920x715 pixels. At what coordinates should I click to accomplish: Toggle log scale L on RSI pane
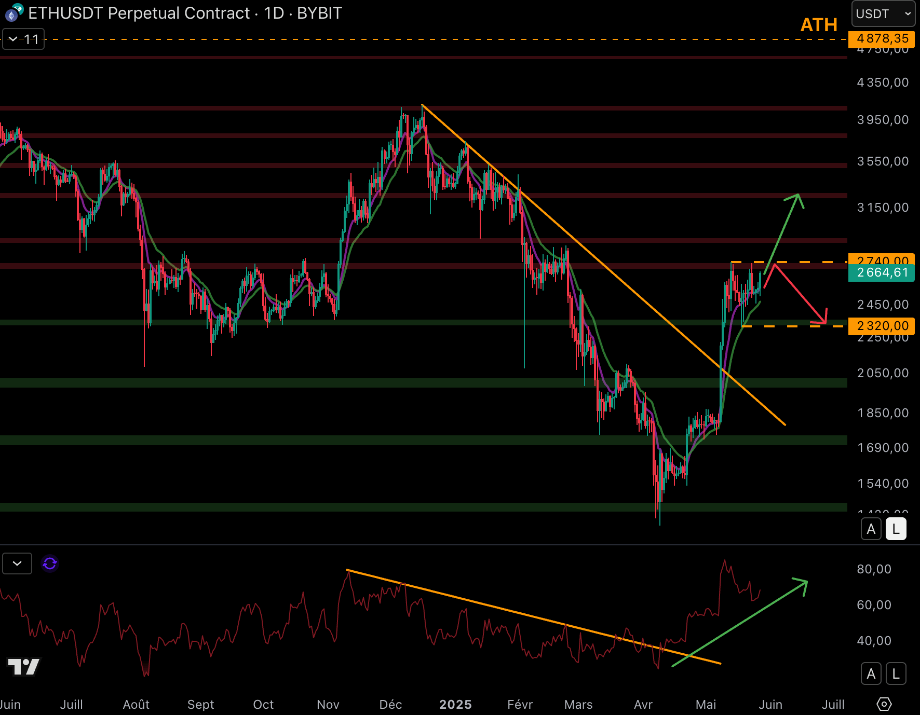click(x=896, y=674)
